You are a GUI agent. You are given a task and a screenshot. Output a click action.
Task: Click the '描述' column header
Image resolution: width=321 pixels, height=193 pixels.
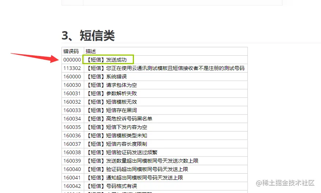pos(91,51)
